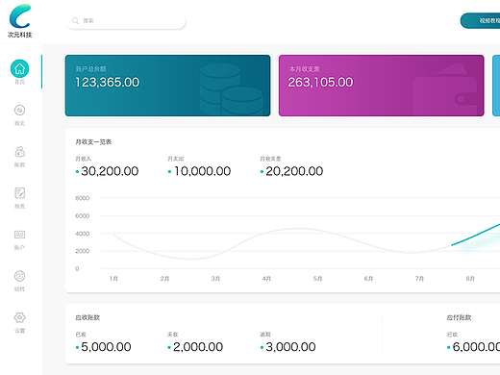
Task: Select the 月支出 10,000.00 figure
Action: pos(202,171)
